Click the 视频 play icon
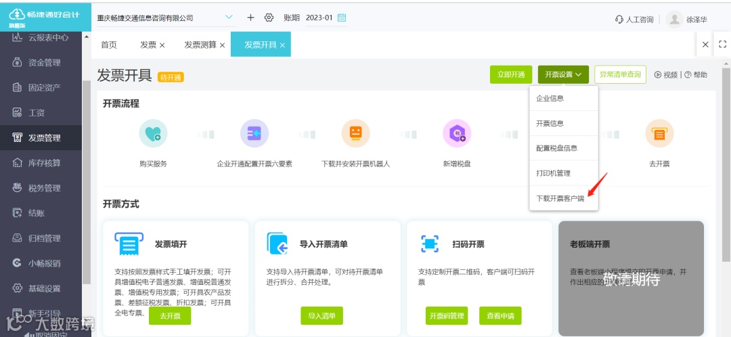 coord(658,74)
